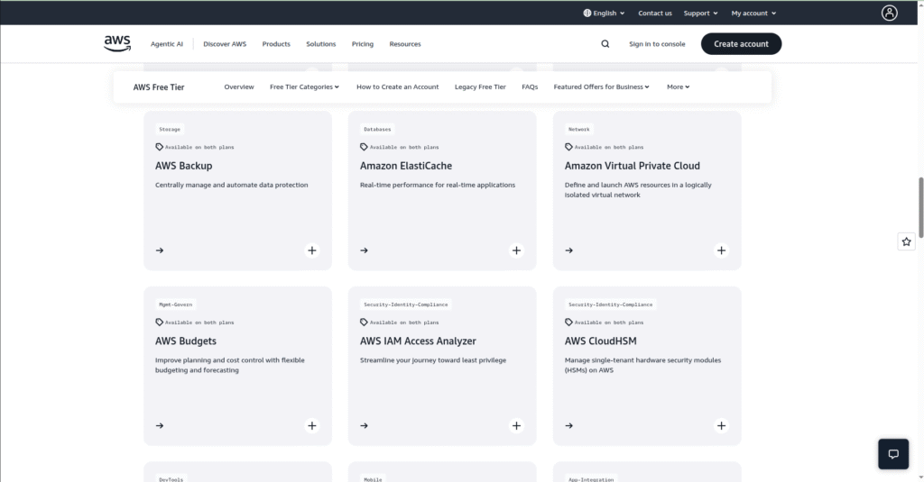This screenshot has height=482, width=924.
Task: Click the Mgmt-Govern category tag
Action: click(176, 305)
